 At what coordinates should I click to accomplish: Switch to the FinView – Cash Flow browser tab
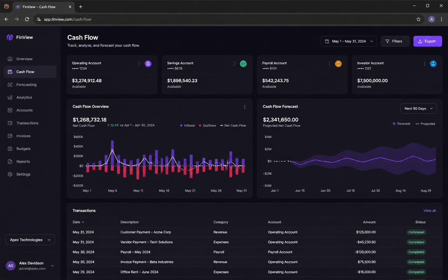point(43,7)
